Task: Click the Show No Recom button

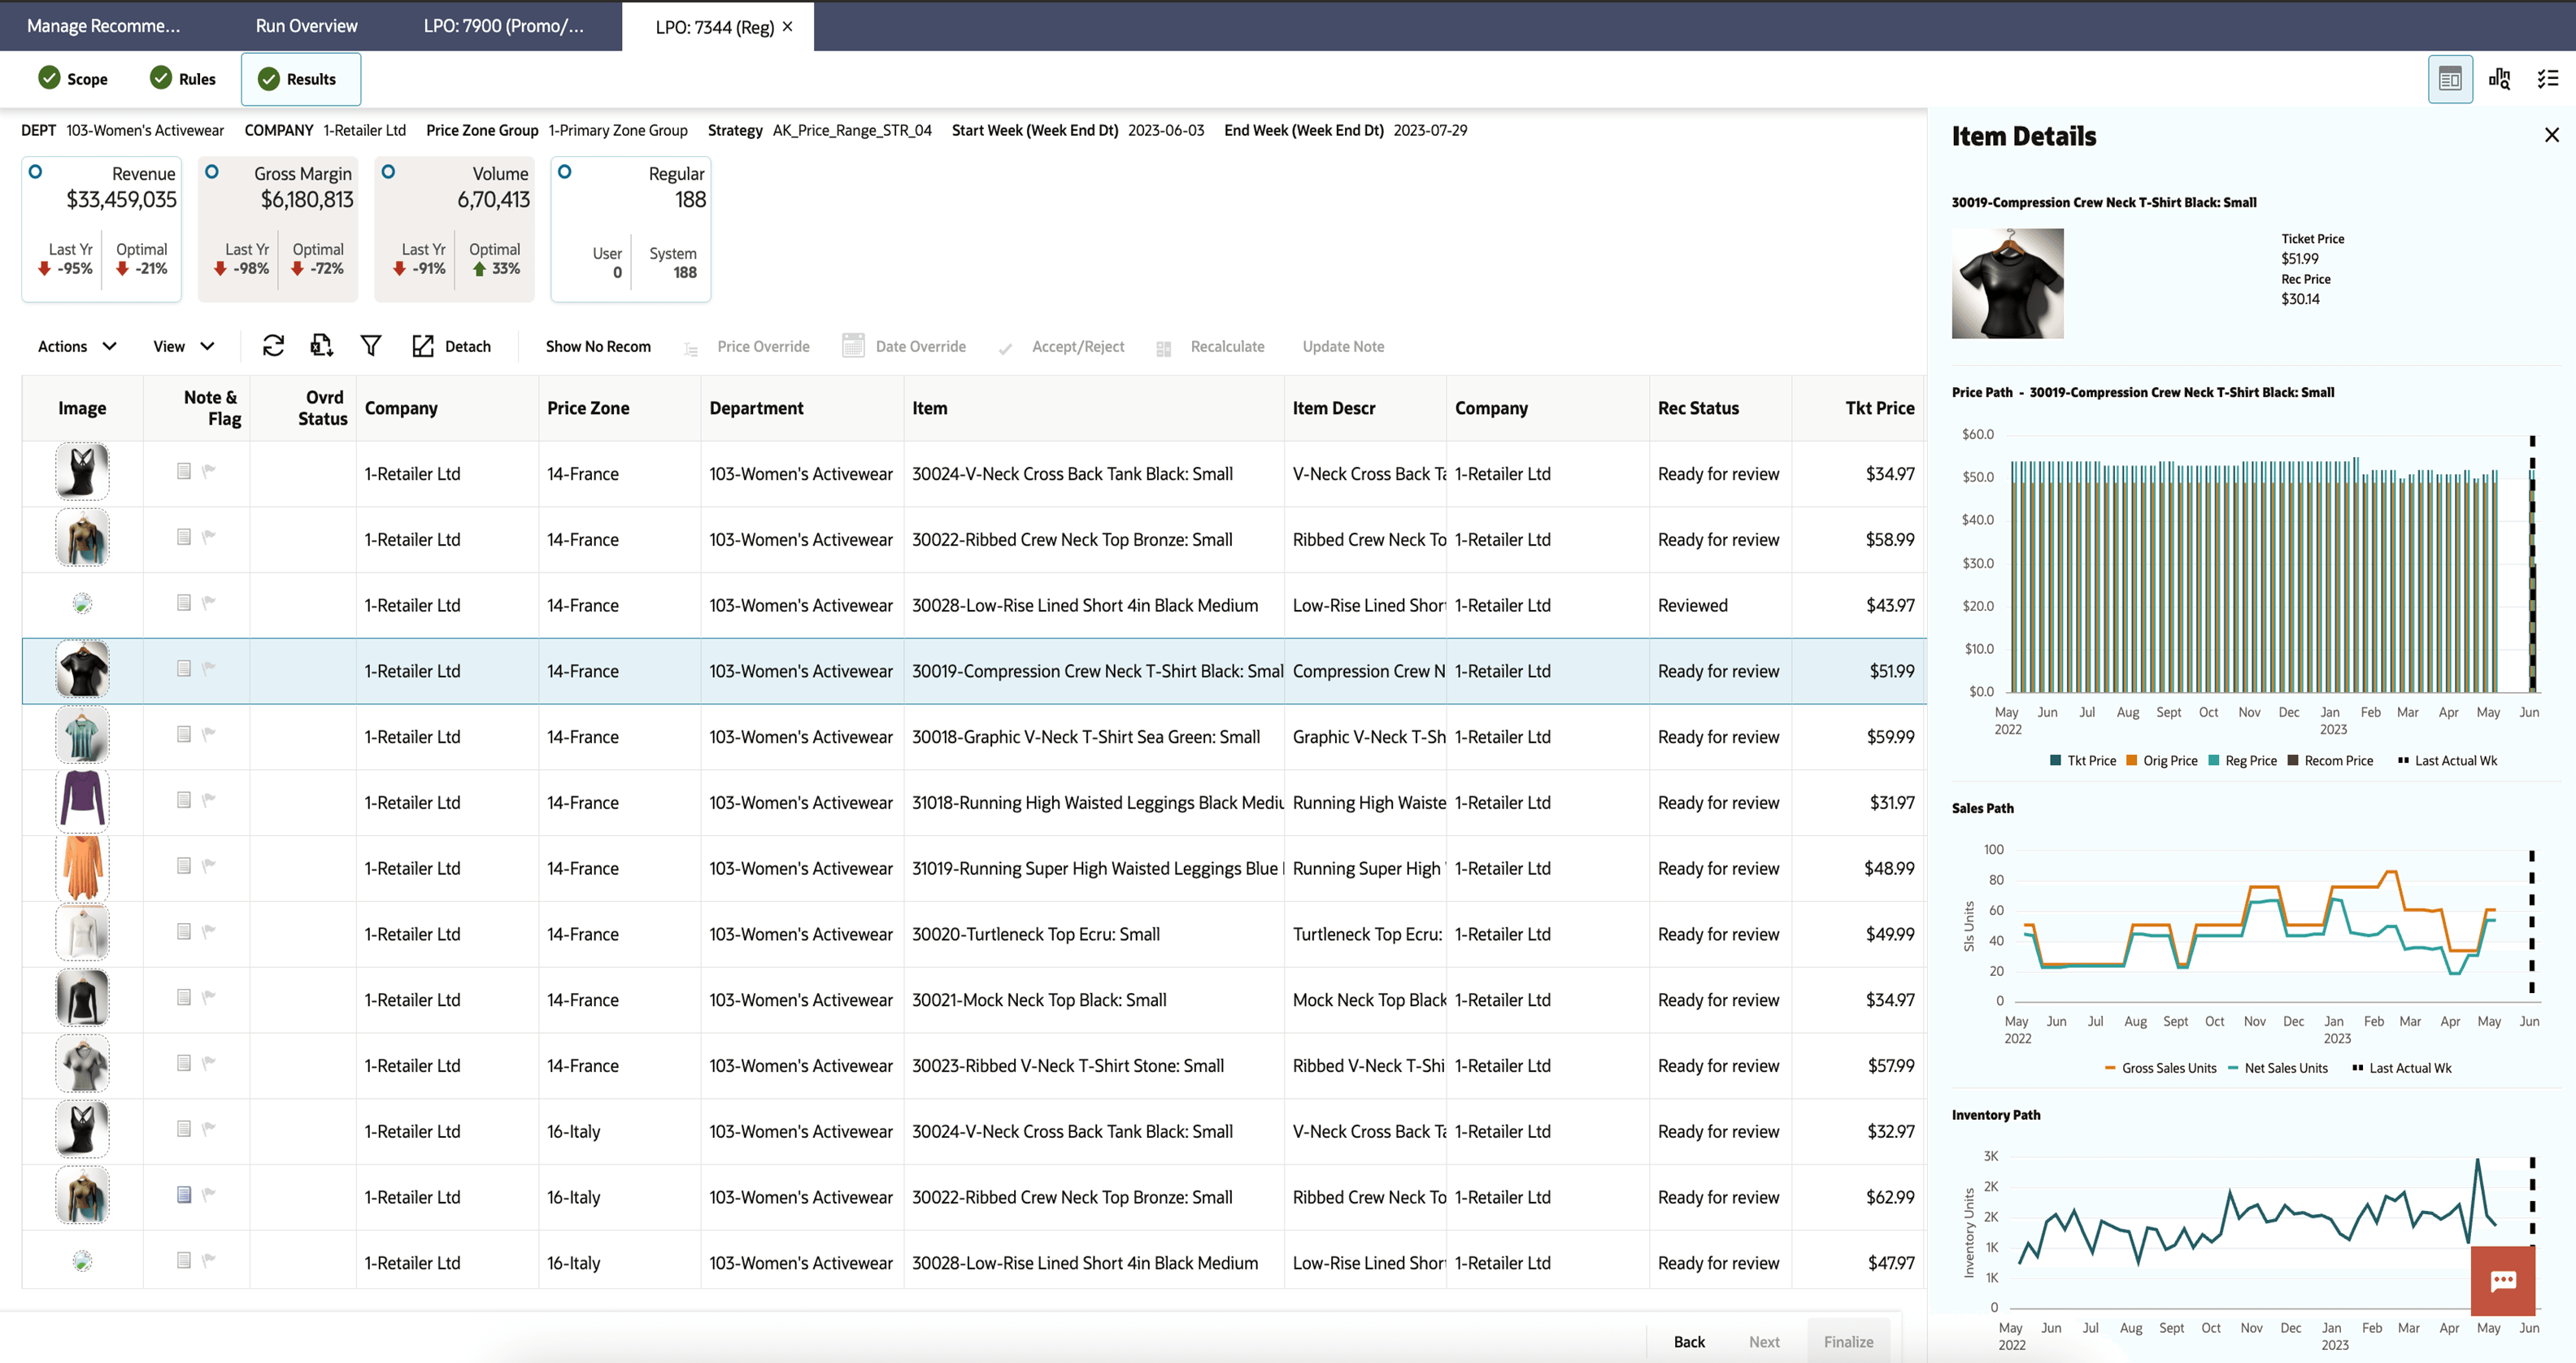Action: (x=598, y=346)
